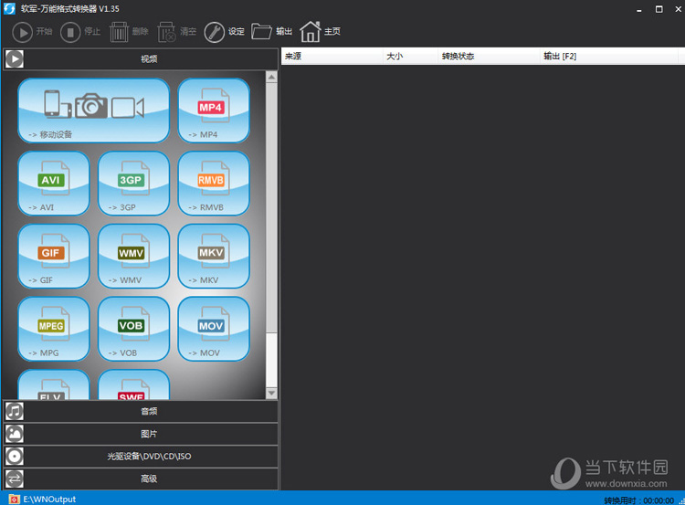Image resolution: width=685 pixels, height=505 pixels.
Task: Open the mobile device (移动设备) conversion tile
Action: (x=93, y=110)
